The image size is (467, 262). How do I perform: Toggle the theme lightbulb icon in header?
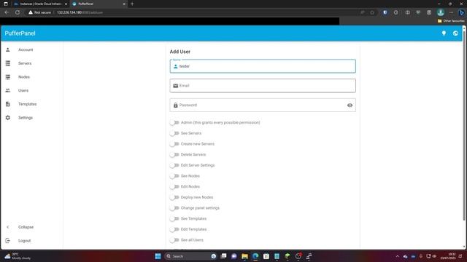(444, 33)
